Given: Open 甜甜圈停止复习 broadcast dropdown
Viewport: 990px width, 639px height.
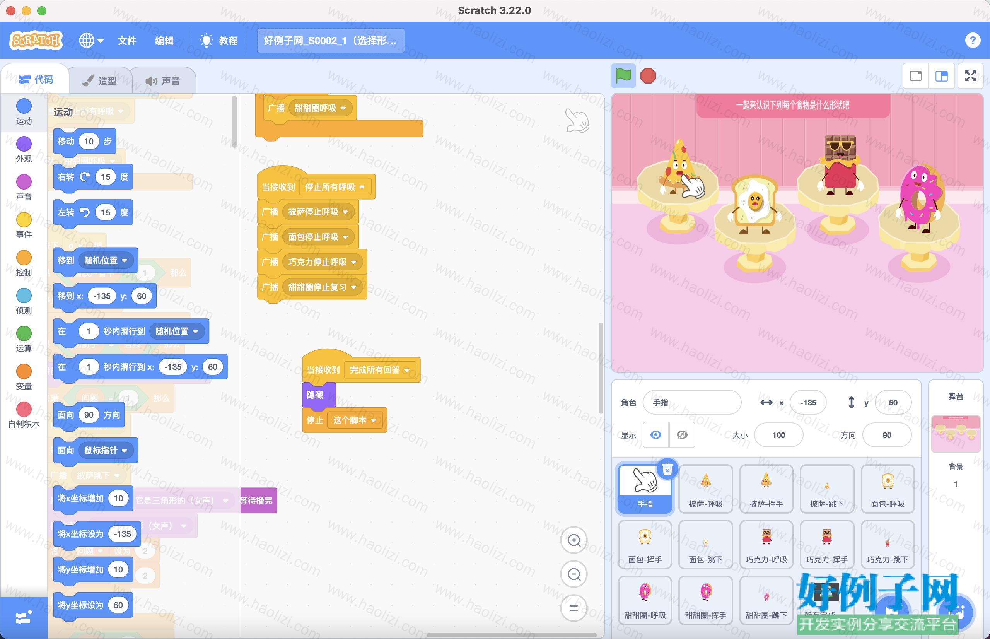Looking at the screenshot, I should click(x=322, y=287).
